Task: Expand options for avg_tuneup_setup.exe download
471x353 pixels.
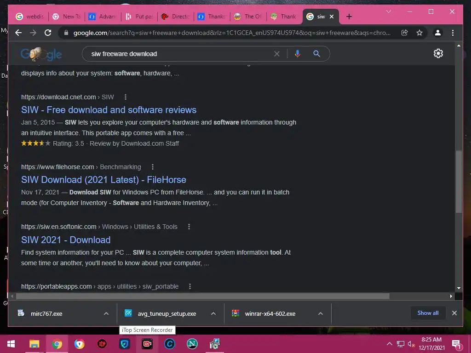Action: pyautogui.click(x=213, y=313)
